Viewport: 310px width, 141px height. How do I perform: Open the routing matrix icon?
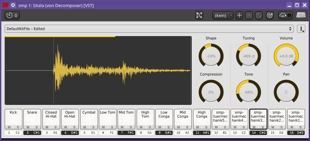(199, 15)
